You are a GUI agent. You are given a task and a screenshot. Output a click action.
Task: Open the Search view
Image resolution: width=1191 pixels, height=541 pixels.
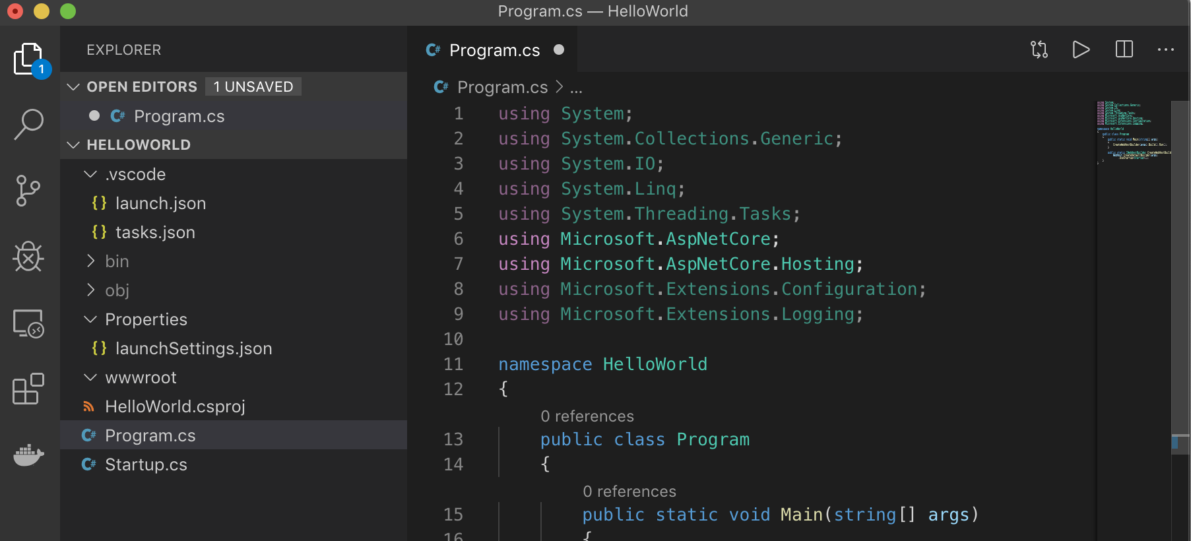click(x=29, y=125)
